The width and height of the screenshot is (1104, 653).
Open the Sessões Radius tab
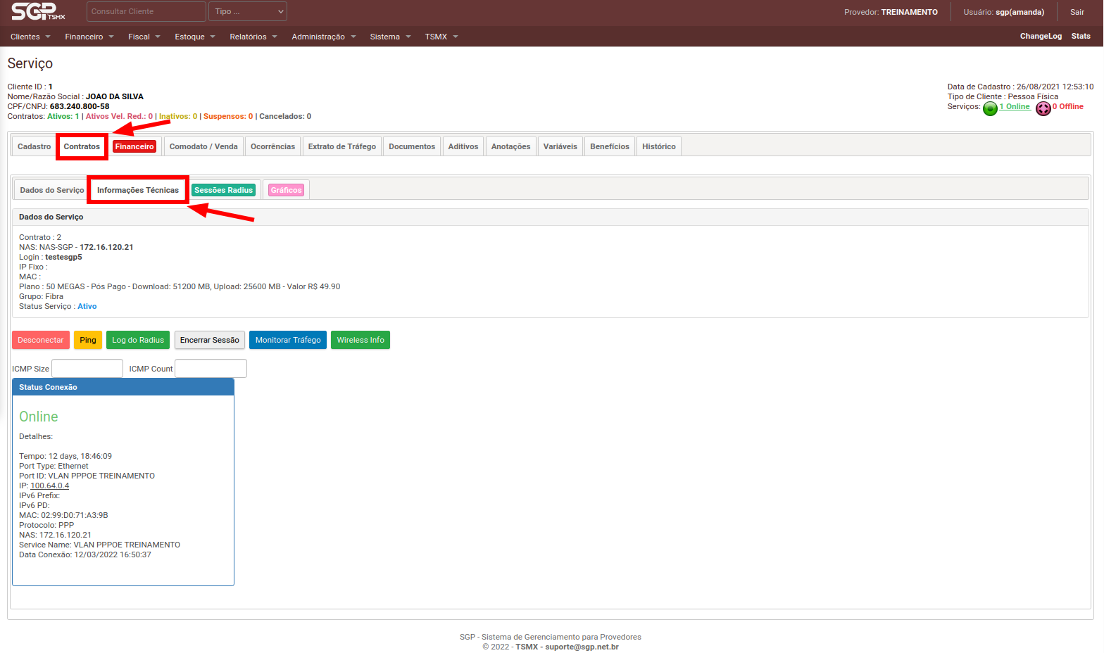(223, 191)
